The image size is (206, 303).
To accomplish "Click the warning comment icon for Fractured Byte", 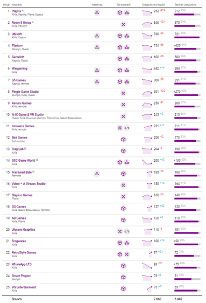I will click(x=97, y=174).
